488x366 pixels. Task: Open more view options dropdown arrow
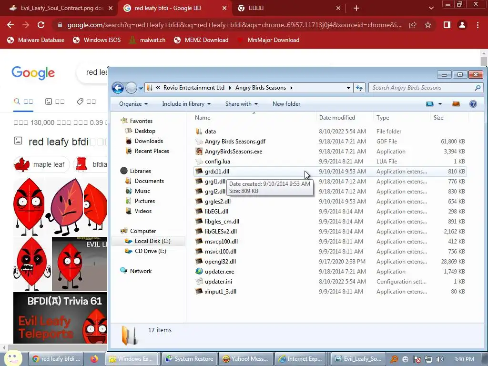pos(440,104)
